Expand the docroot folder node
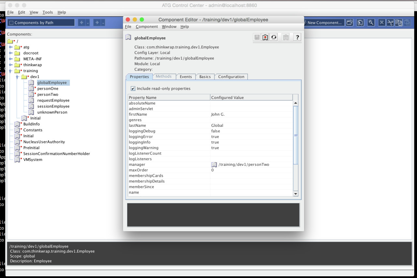 [10, 53]
